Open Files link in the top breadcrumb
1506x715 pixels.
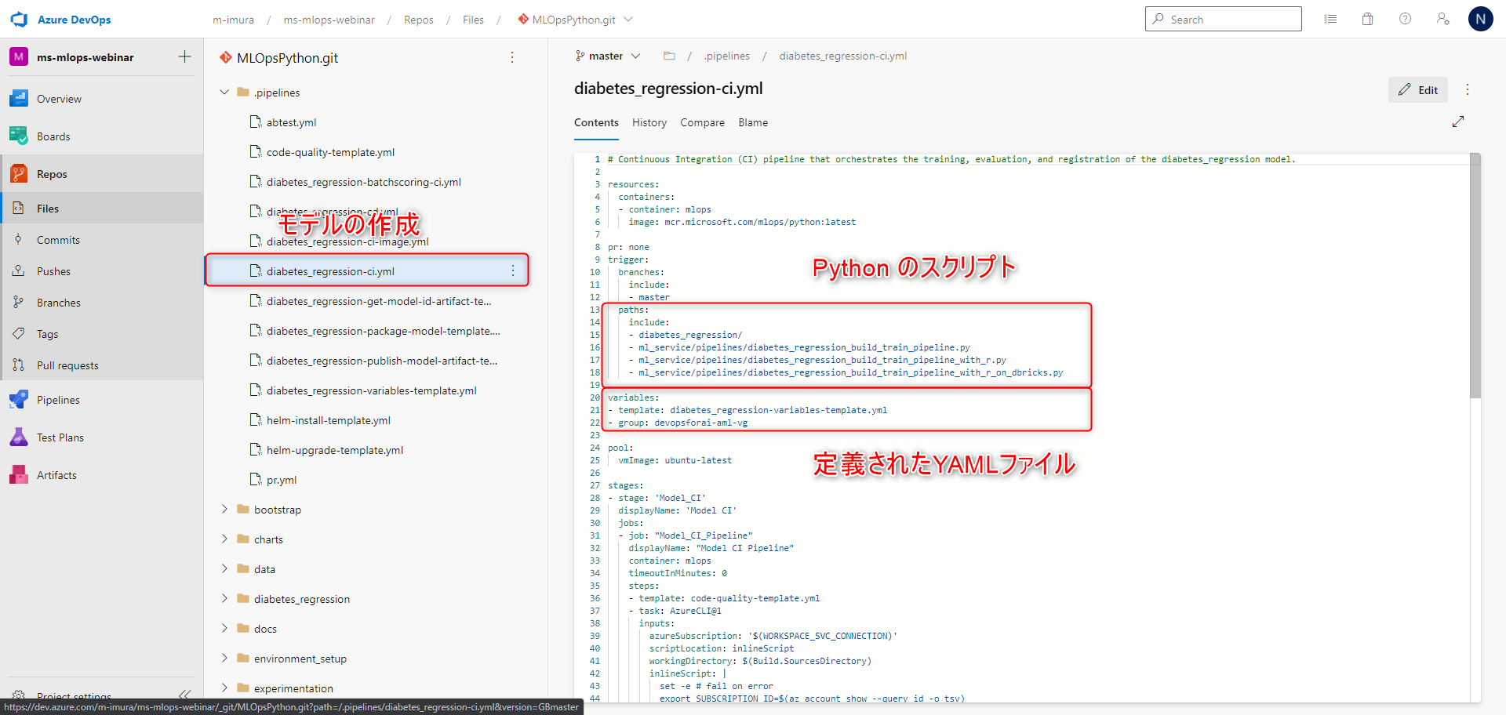tap(473, 20)
